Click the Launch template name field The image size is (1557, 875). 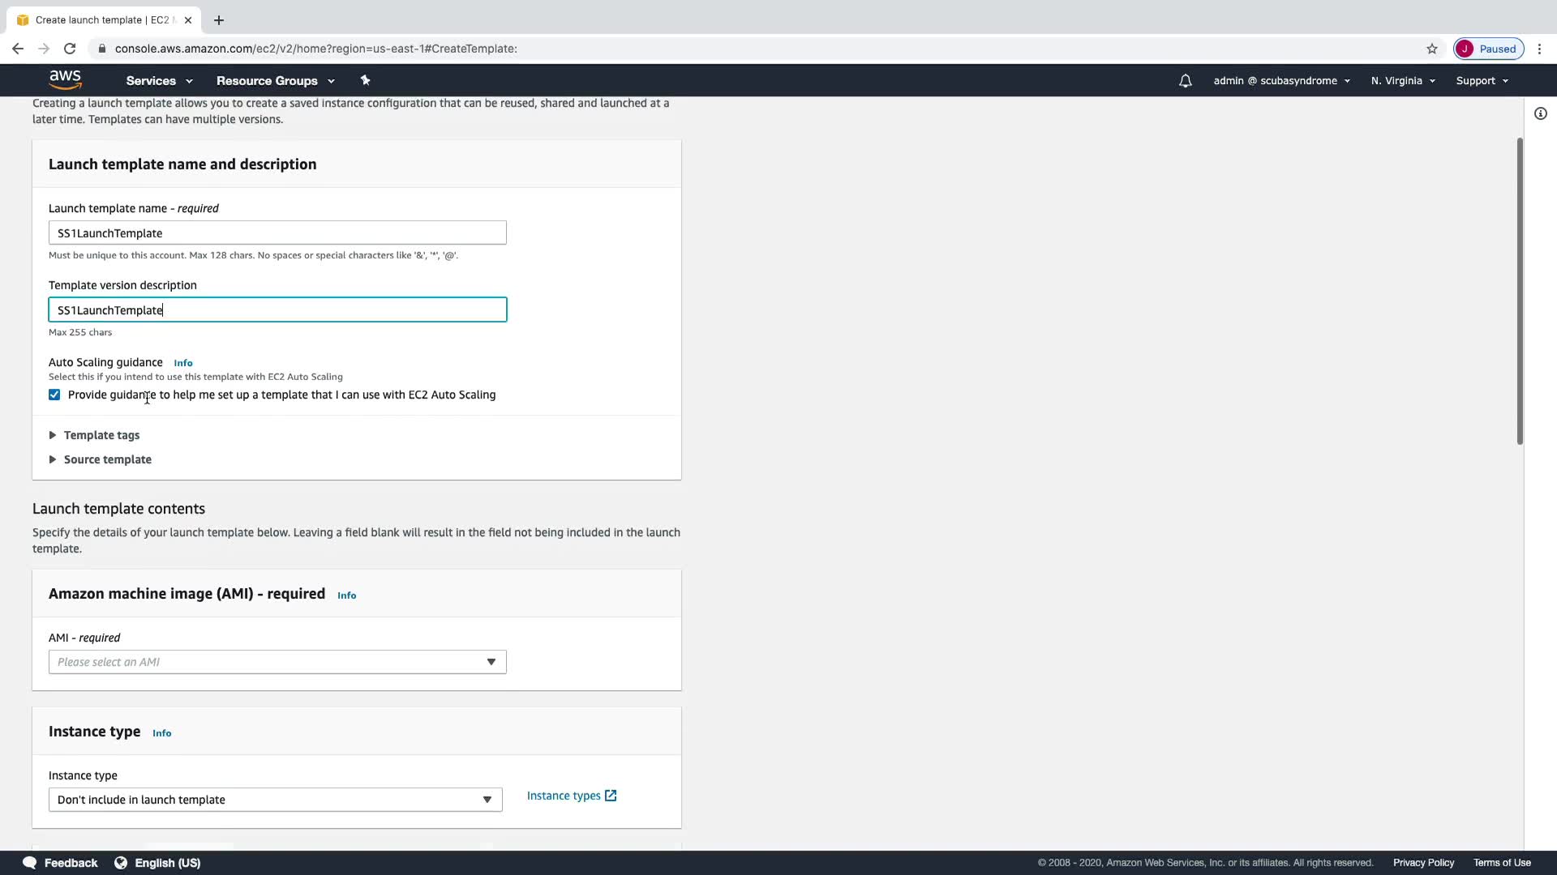277,233
